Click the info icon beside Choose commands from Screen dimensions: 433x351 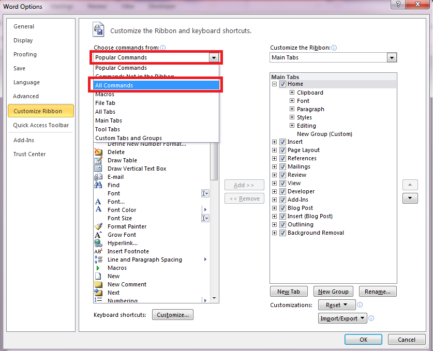tap(162, 48)
